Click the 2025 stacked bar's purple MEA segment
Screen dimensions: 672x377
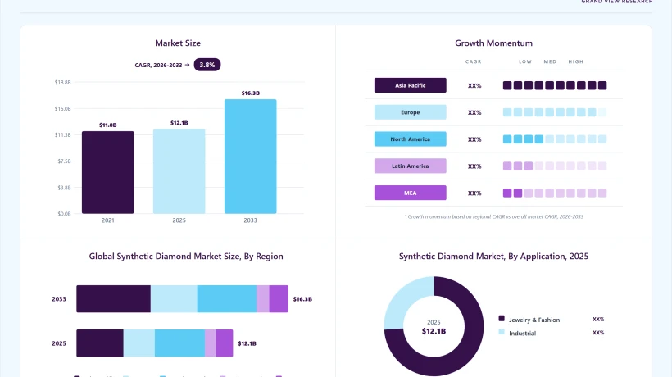(225, 343)
